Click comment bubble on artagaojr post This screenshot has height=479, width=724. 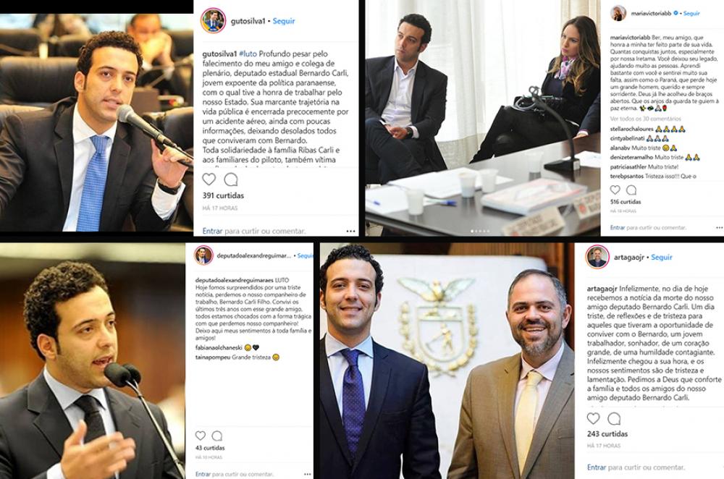point(614,418)
